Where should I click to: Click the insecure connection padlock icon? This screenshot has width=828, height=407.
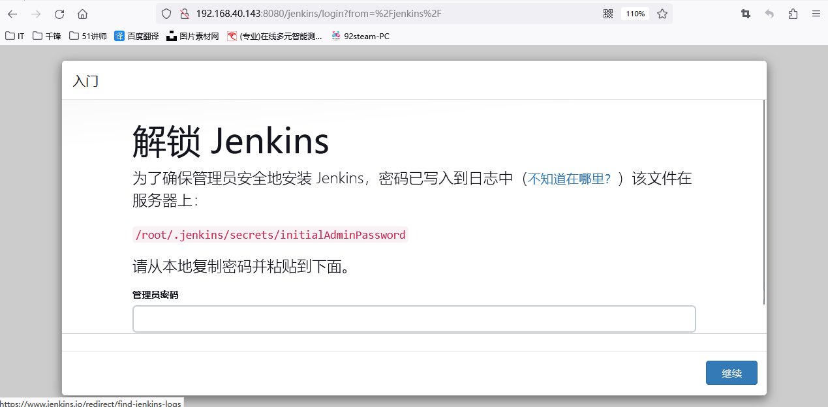[184, 14]
